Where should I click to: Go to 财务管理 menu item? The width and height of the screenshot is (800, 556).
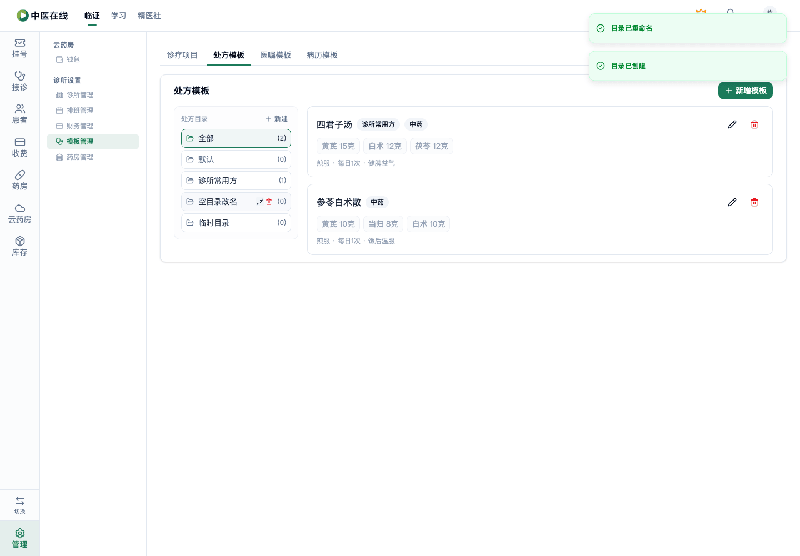click(93, 126)
